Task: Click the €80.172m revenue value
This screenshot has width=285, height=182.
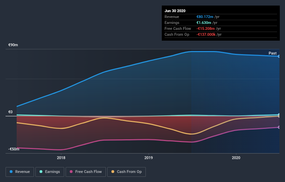Action: (205, 17)
